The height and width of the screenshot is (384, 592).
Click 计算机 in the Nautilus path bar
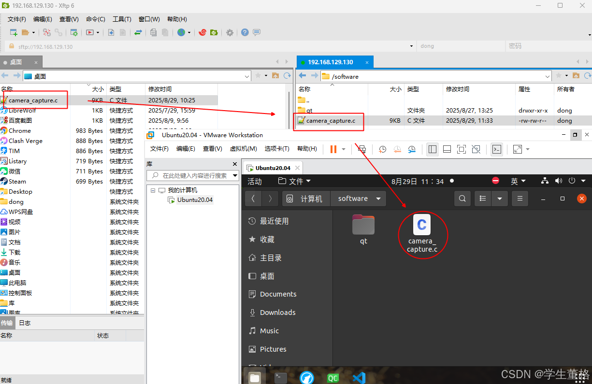point(306,199)
